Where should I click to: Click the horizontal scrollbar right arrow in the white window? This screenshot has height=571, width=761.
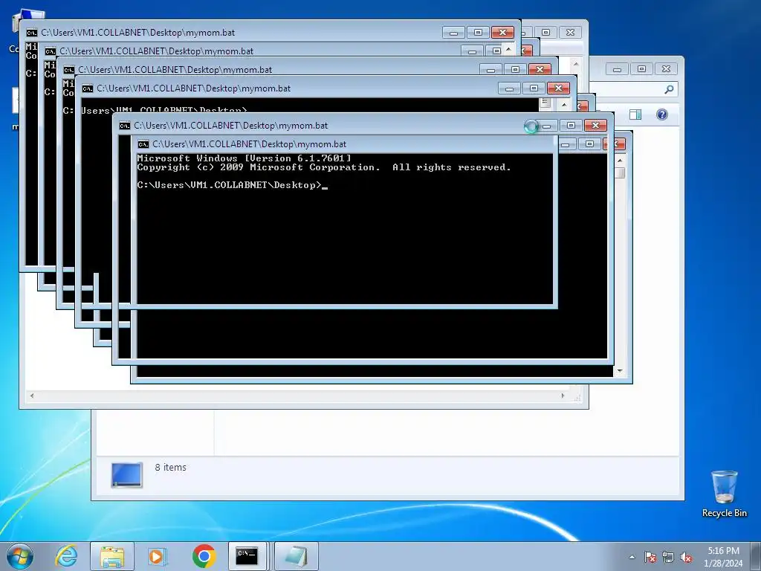coord(563,396)
